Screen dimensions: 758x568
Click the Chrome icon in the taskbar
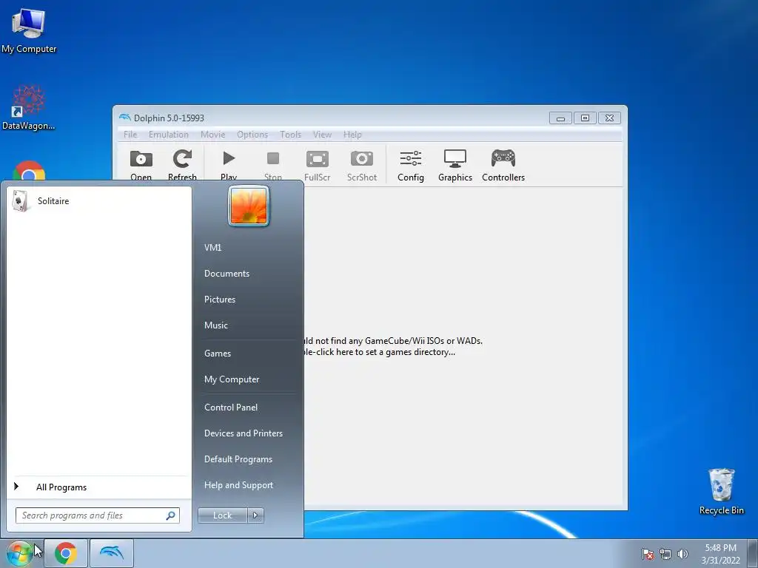tap(66, 553)
